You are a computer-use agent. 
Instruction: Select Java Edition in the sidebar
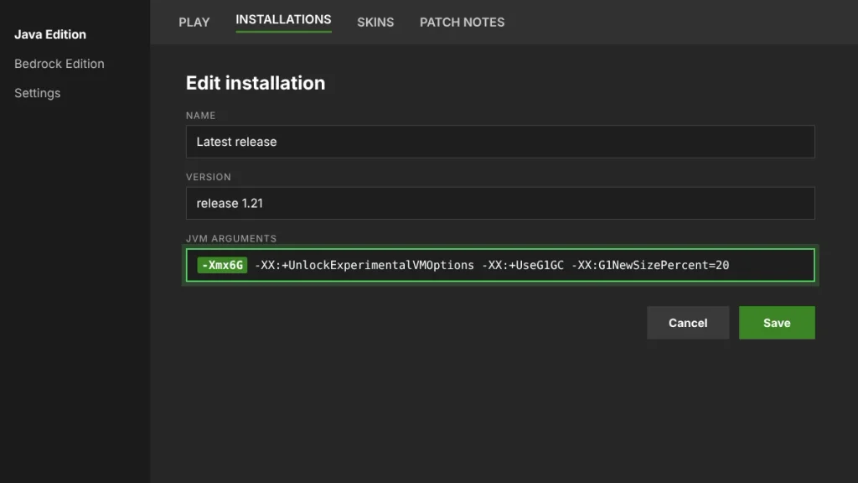tap(50, 34)
